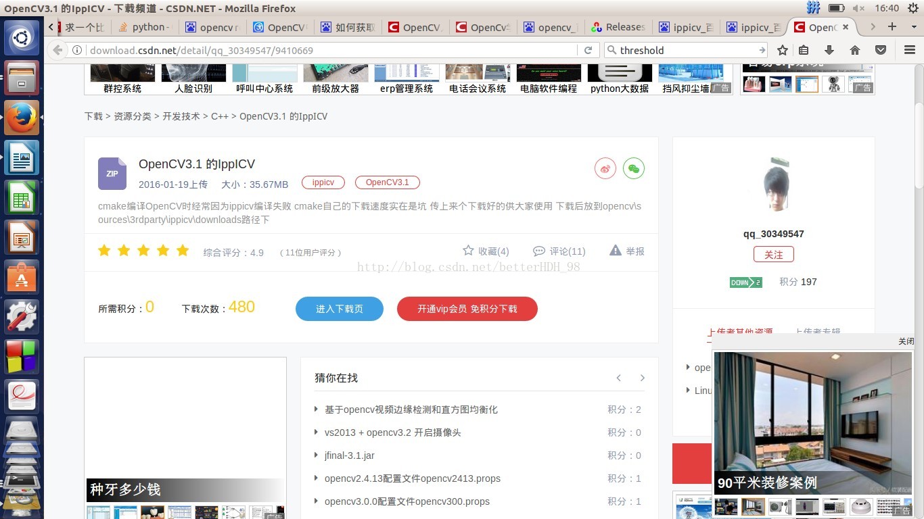
Task: Open Firefox downloads arrow
Action: coord(829,50)
